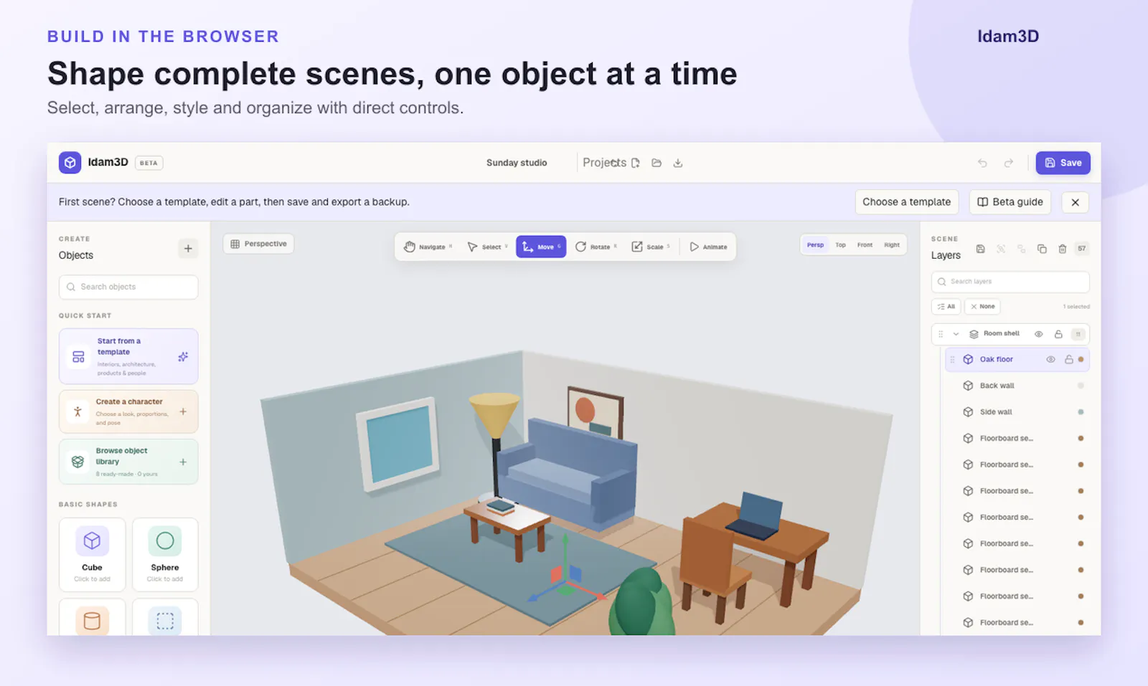Click the green plant in the viewport

click(x=641, y=602)
